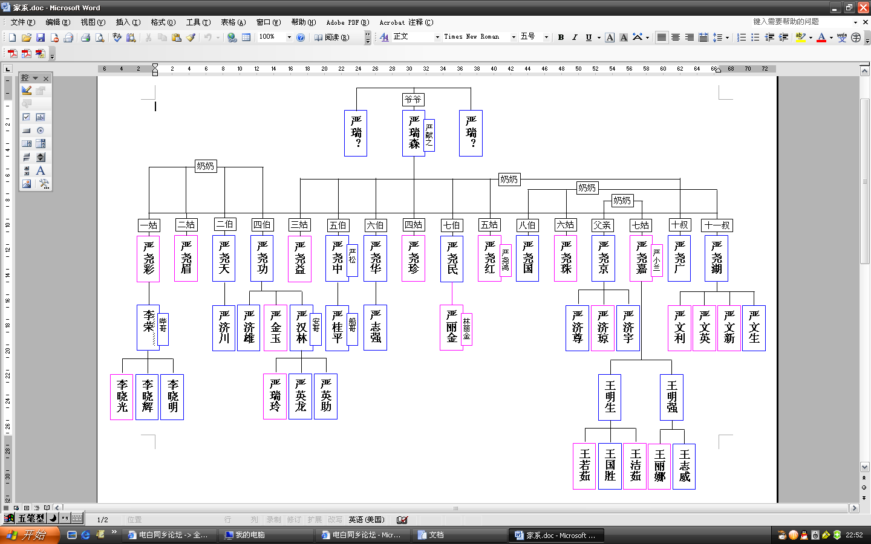Toggle Italic formatting
This screenshot has width=871, height=544.
[x=575, y=37]
